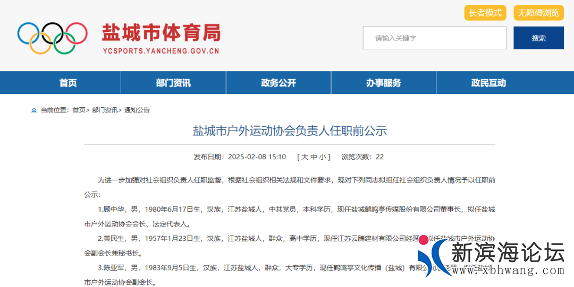Image resolution: width=574 pixels, height=287 pixels.
Task: Select 政务公开 in the navigation bar
Action: pyautogui.click(x=278, y=83)
